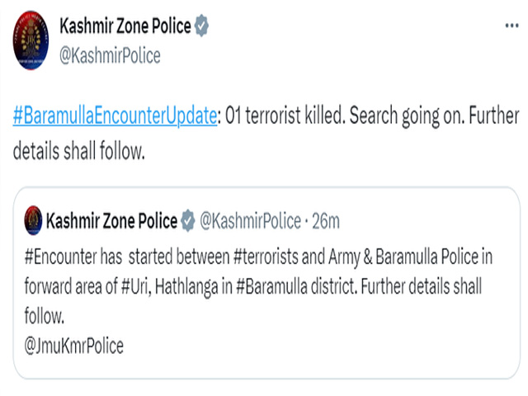
Task: Click the small avatar in quoted tweet
Action: pos(33,220)
